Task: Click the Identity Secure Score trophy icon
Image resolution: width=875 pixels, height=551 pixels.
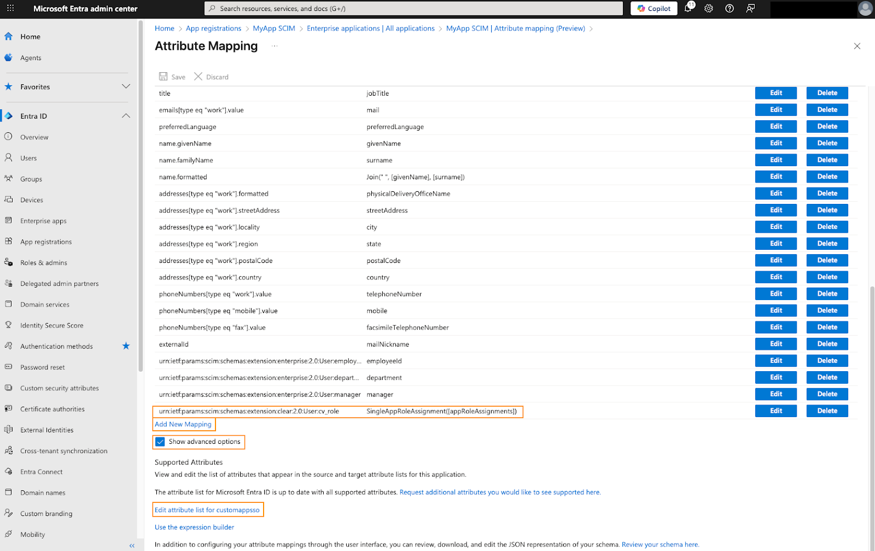Action: [x=8, y=325]
